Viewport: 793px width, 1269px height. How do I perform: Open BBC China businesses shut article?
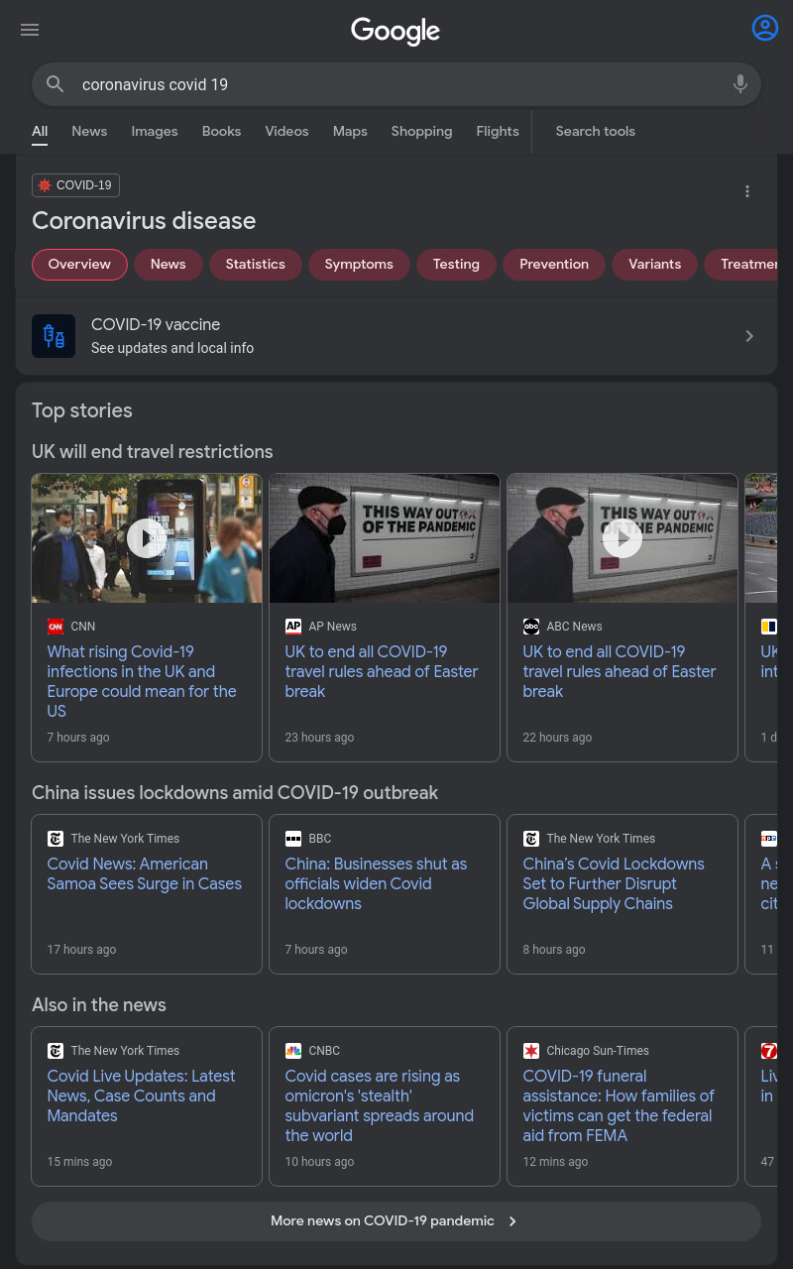coord(376,883)
